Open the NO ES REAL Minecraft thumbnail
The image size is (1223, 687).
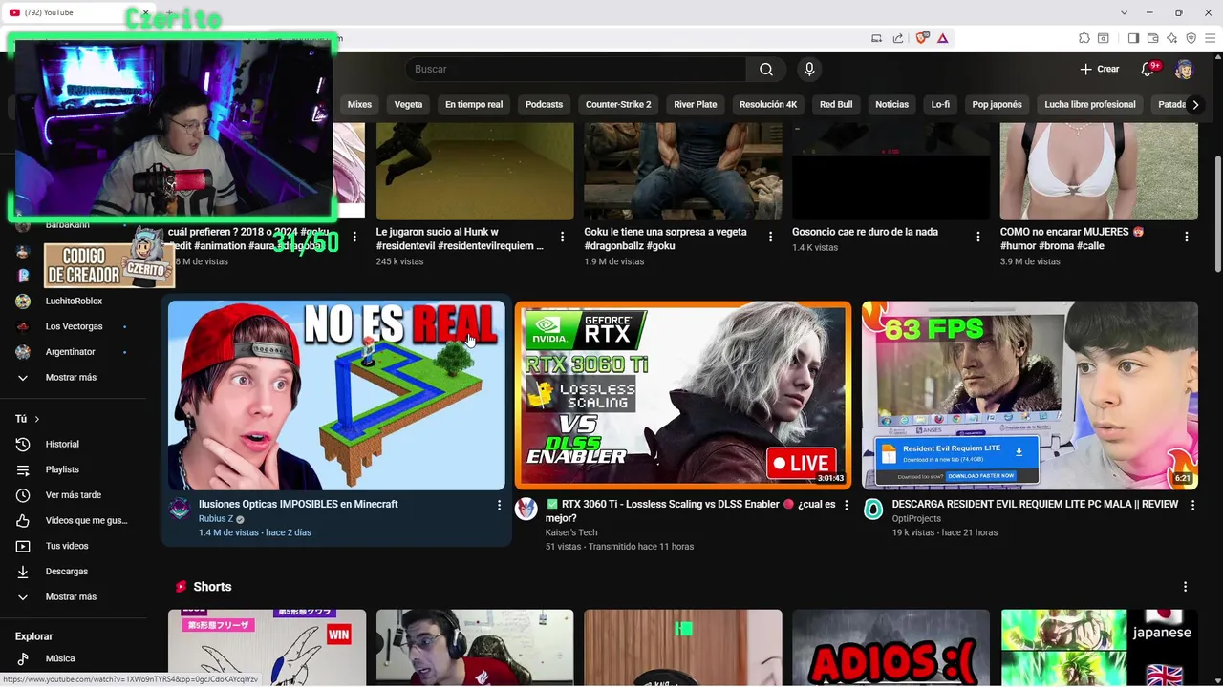tap(336, 395)
